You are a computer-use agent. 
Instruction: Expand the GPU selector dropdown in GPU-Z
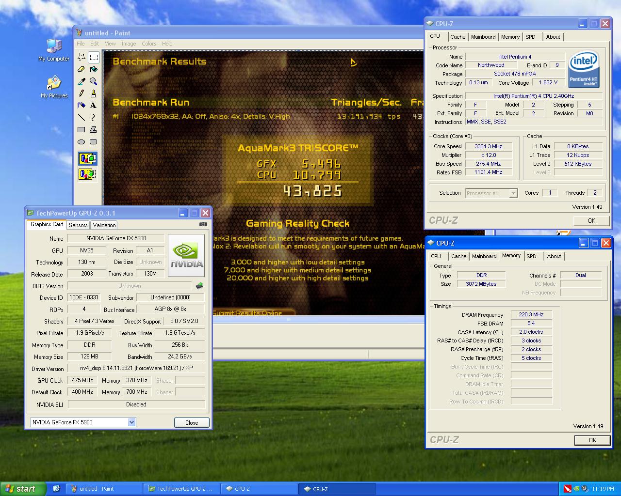pyautogui.click(x=131, y=422)
